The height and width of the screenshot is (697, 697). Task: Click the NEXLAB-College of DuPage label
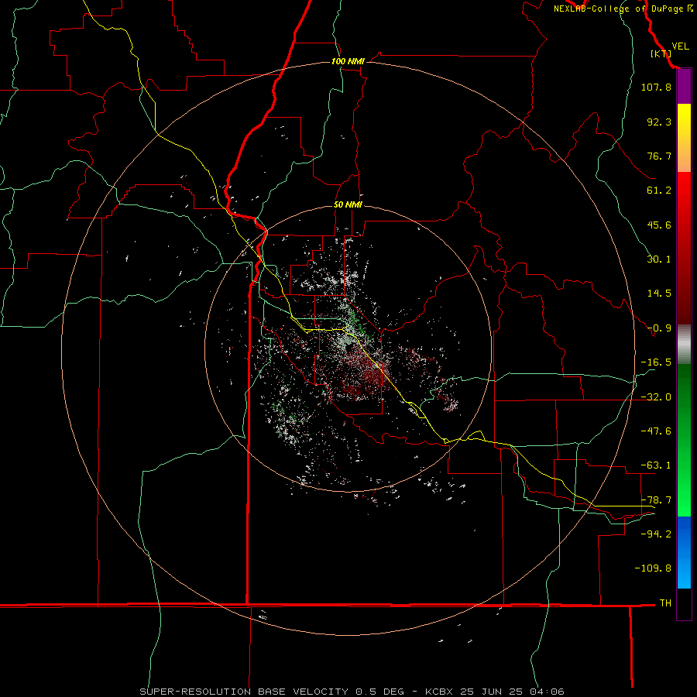pos(618,9)
